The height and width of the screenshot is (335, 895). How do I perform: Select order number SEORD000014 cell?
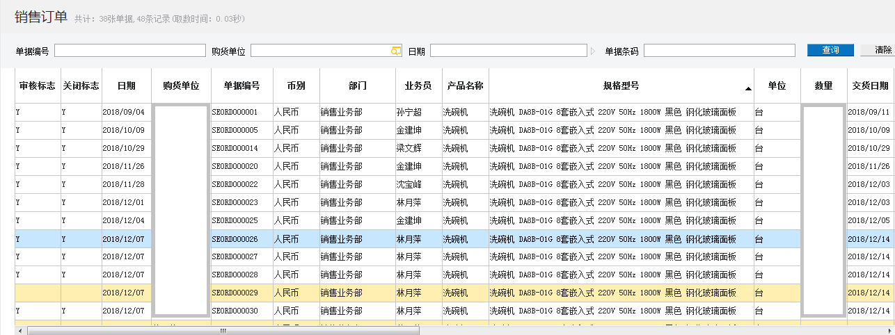241,149
